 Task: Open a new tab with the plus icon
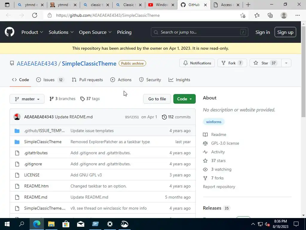248,5
